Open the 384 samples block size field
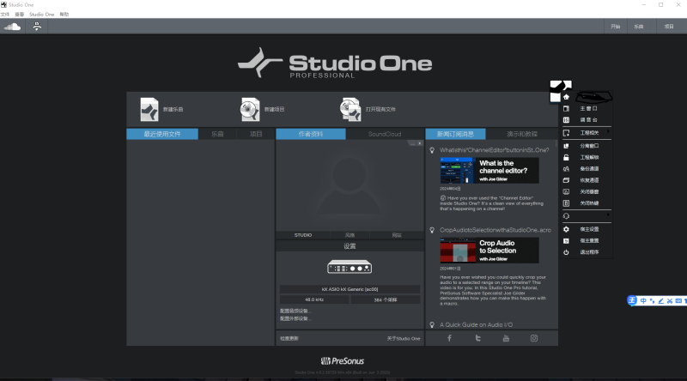The height and width of the screenshot is (381, 687). click(385, 299)
